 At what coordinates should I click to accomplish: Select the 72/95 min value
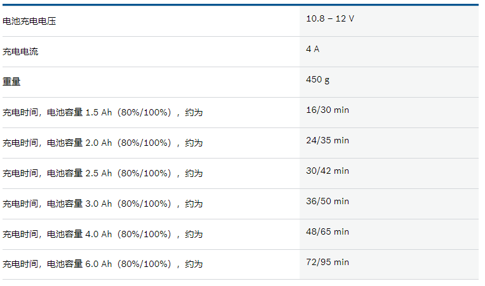click(x=328, y=262)
